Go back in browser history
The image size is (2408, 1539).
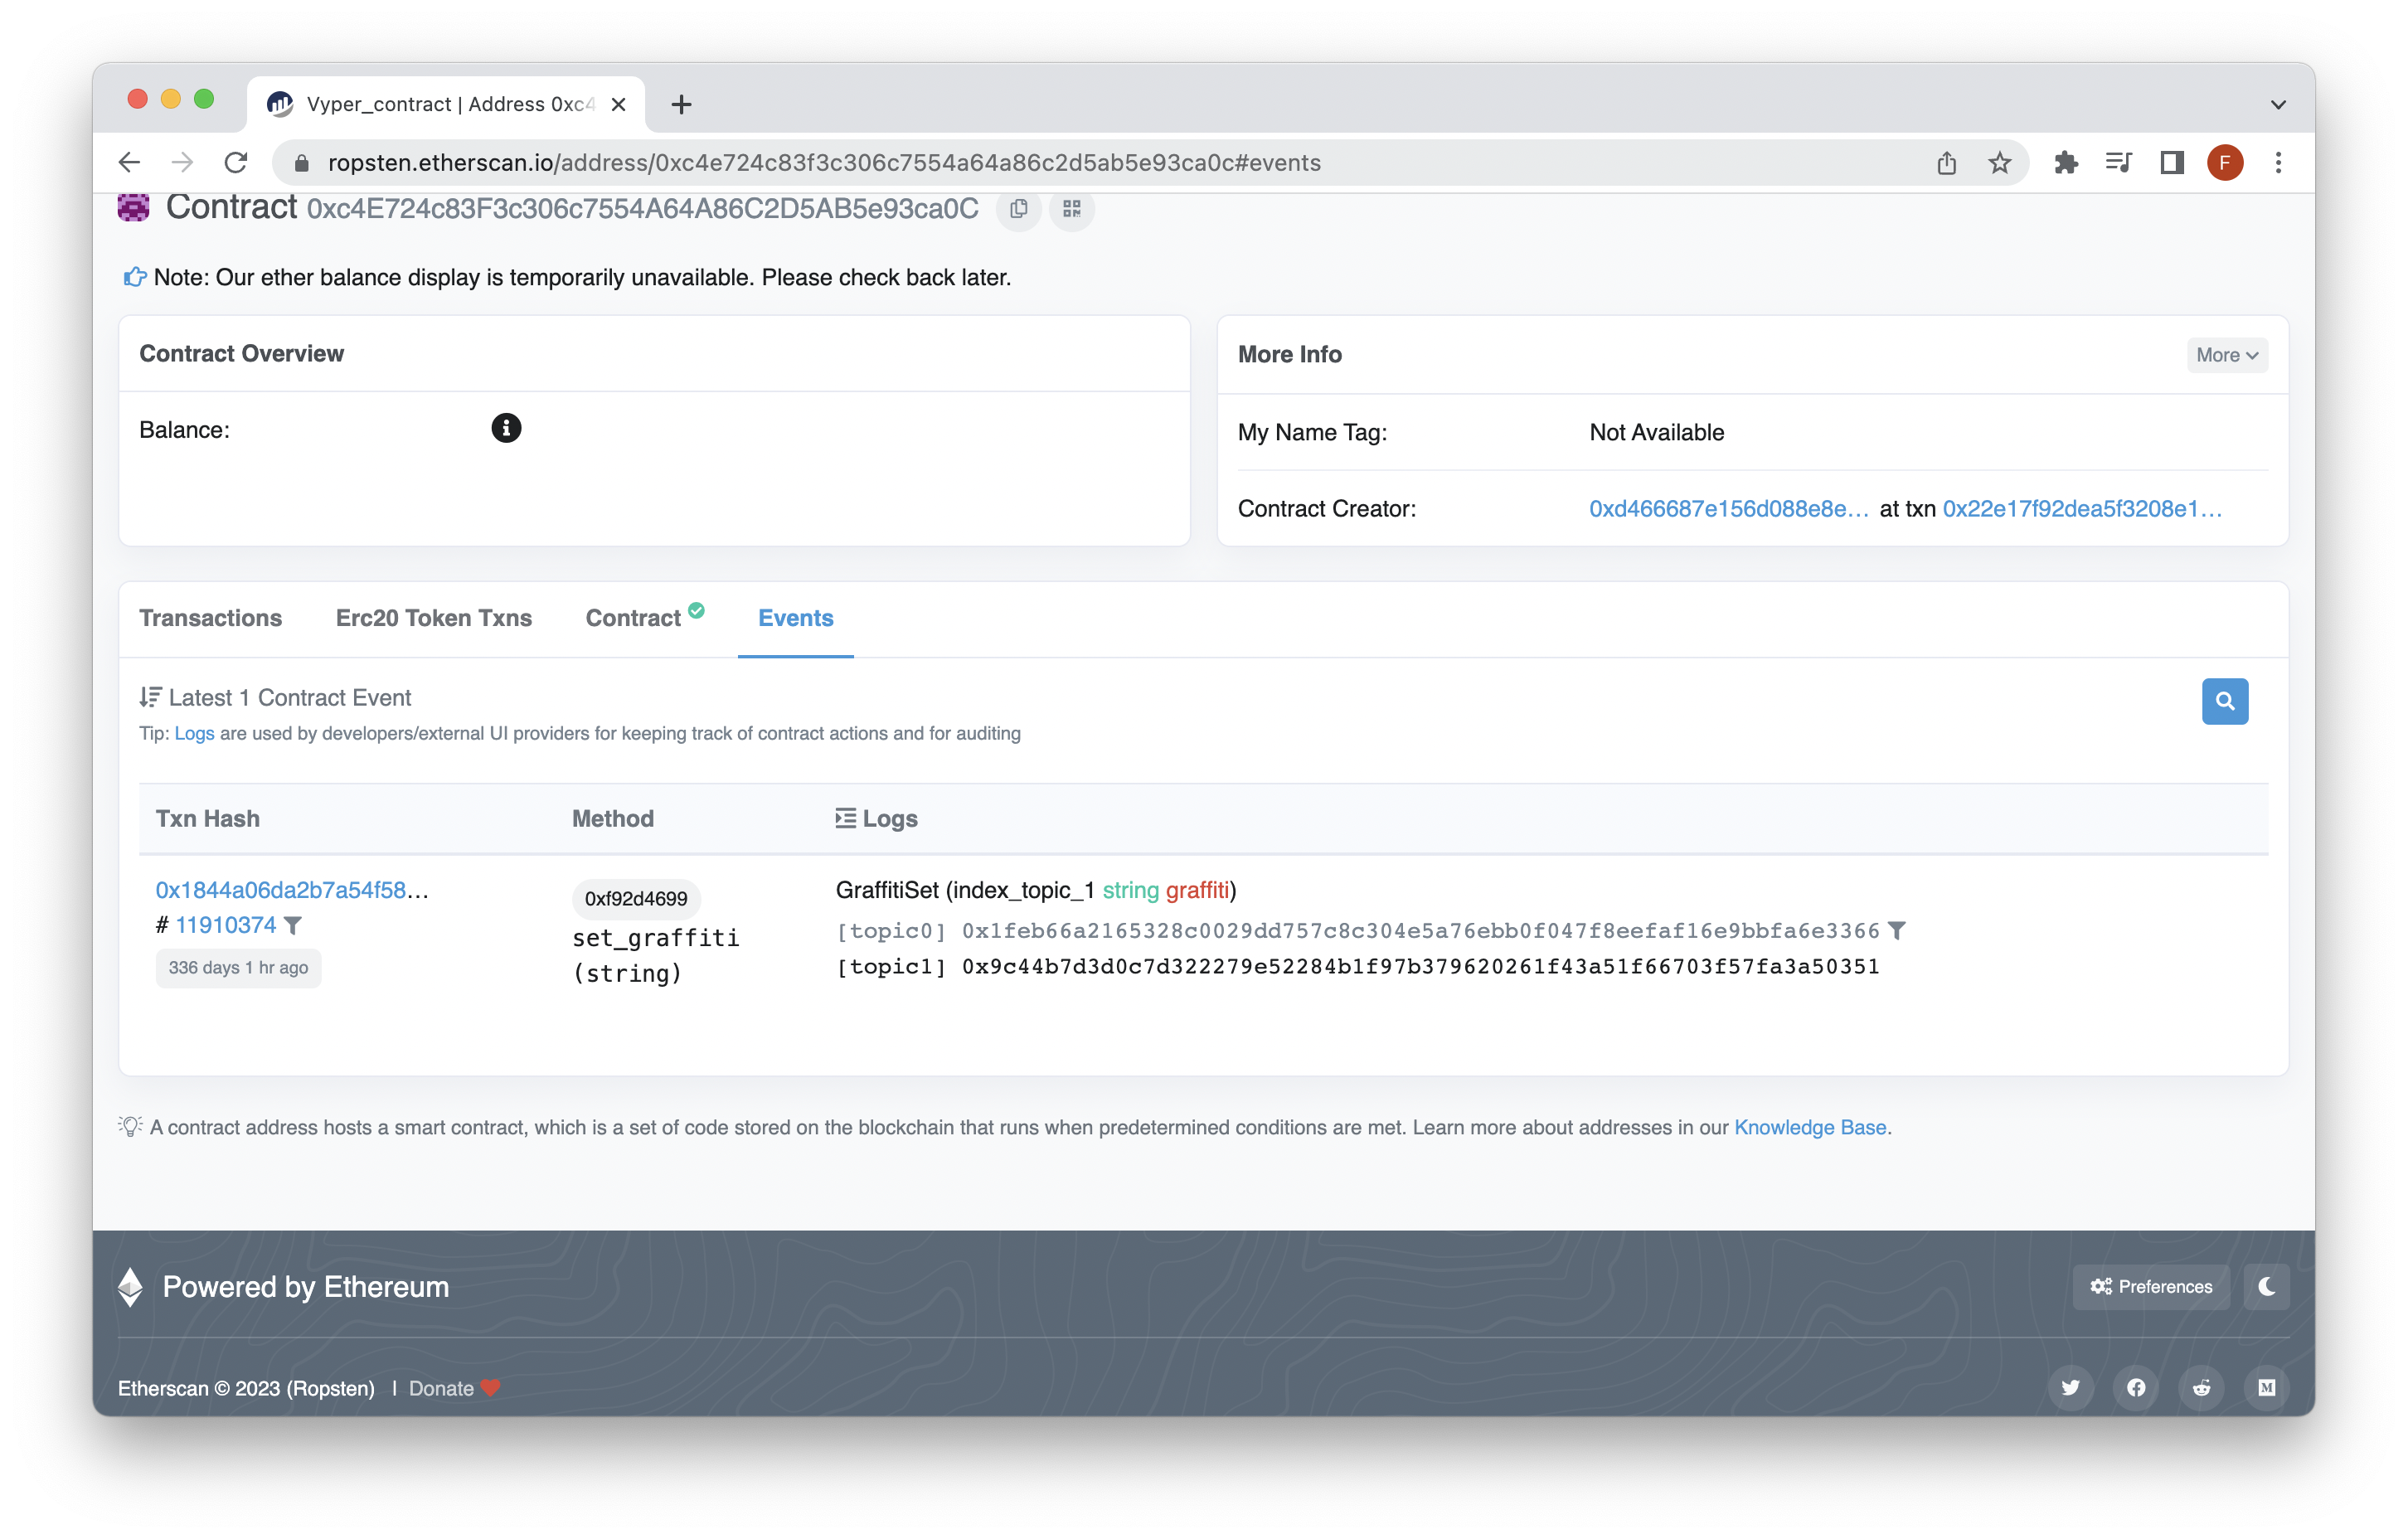pos(129,163)
